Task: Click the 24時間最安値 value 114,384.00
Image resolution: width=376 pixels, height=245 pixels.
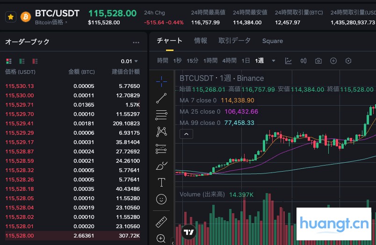Action: tap(247, 22)
